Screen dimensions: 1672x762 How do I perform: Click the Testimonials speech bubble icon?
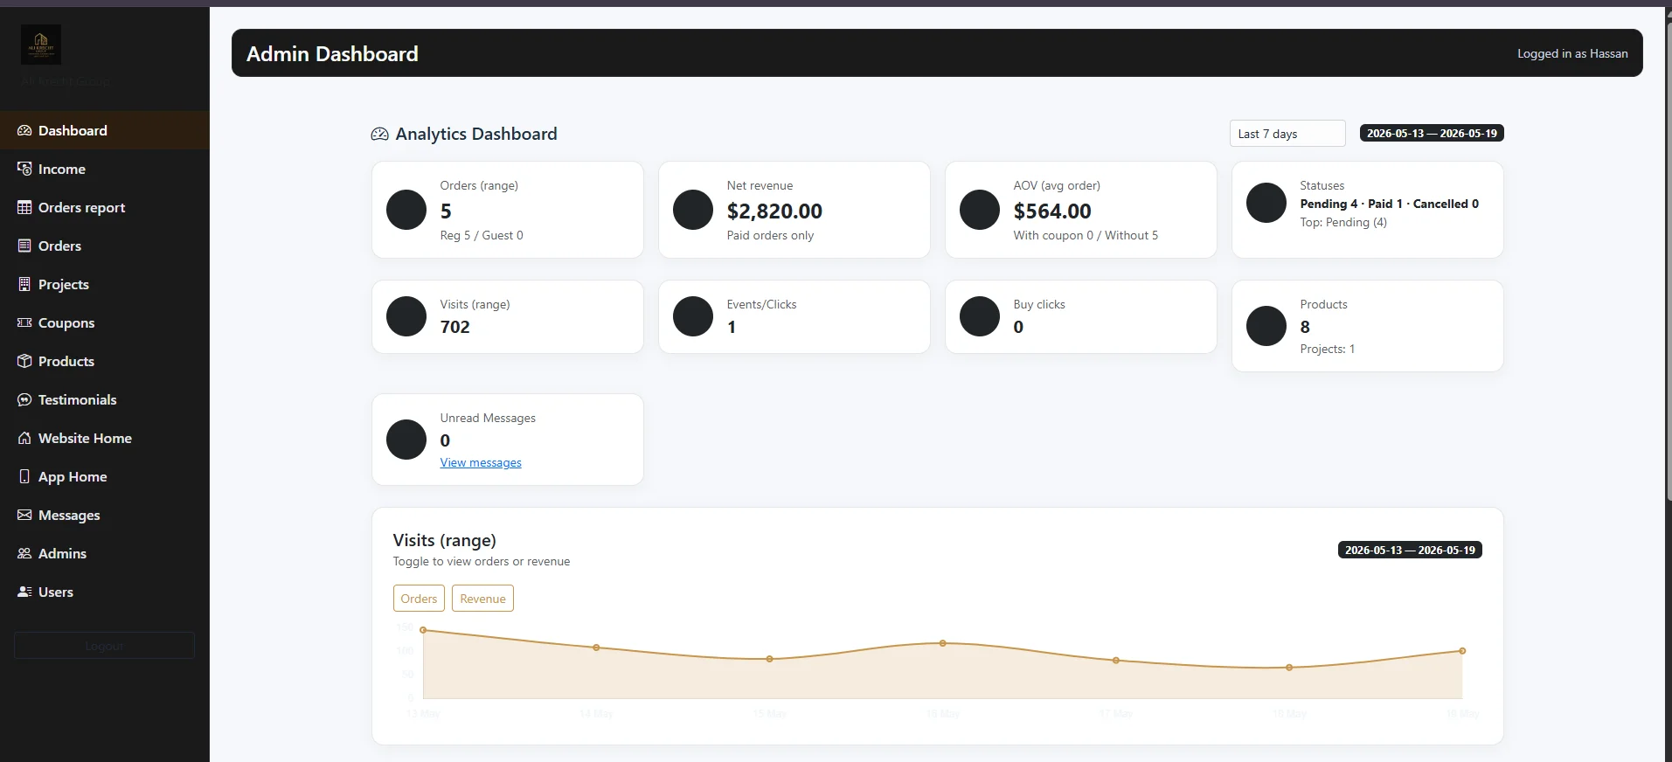click(x=24, y=399)
